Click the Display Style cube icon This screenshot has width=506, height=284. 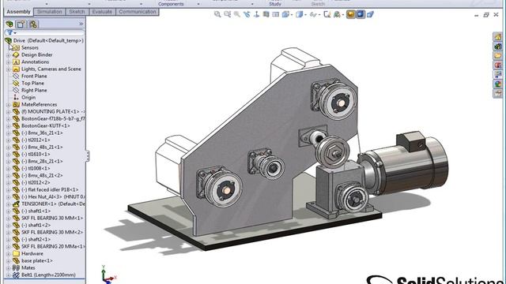[299, 14]
